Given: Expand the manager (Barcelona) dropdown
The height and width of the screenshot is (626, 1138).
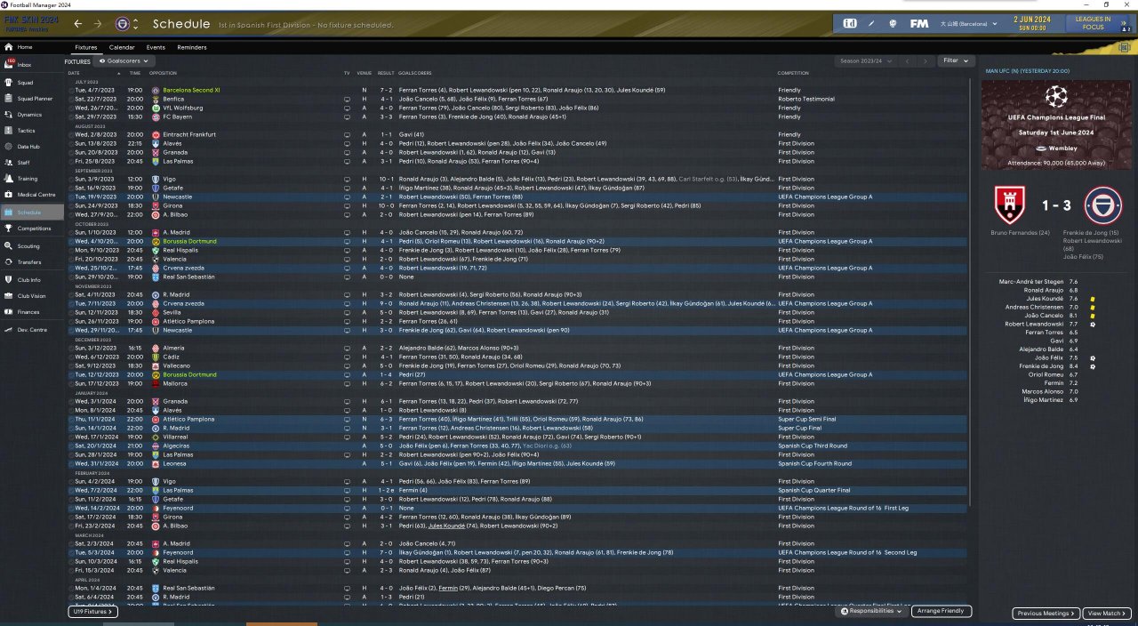Looking at the screenshot, I should pos(968,24).
